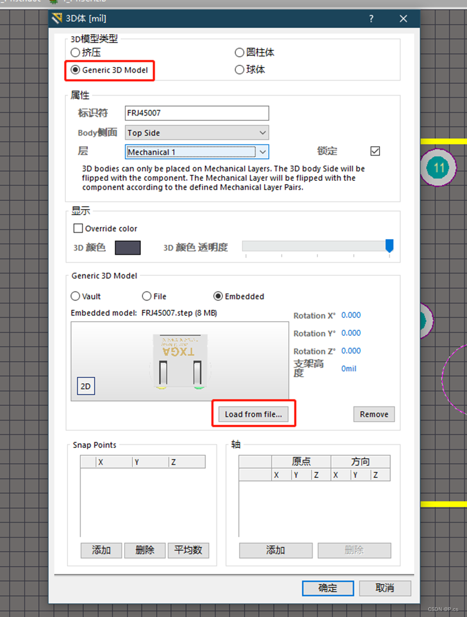Select the File source option
Viewport: 467px width, 617px height.
tap(146, 296)
